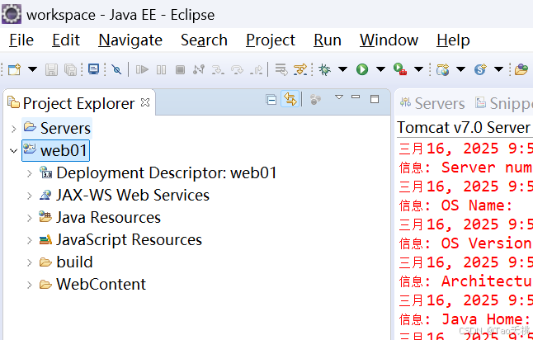
Task: Open the Window menu
Action: tap(389, 40)
